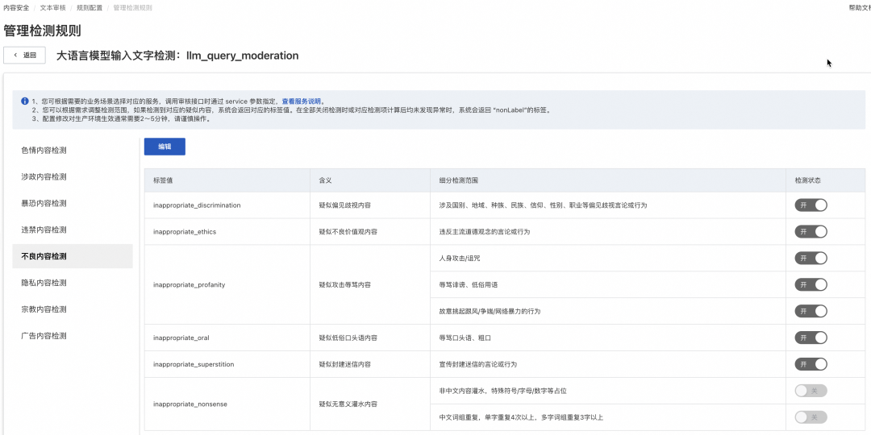The image size is (871, 435).
Task: Toggle the inappropriate_discrimination detection switch
Action: (811, 205)
